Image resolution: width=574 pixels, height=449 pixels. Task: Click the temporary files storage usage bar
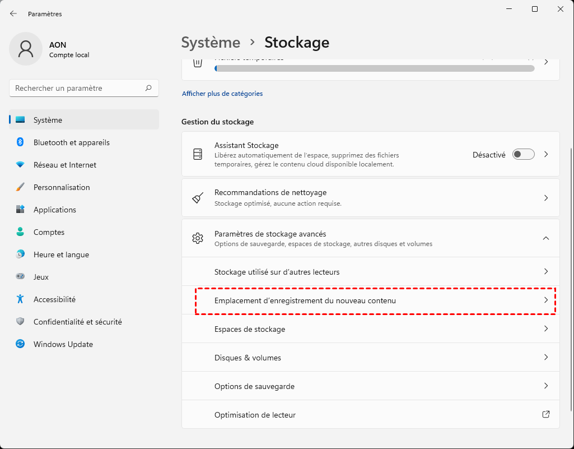374,68
